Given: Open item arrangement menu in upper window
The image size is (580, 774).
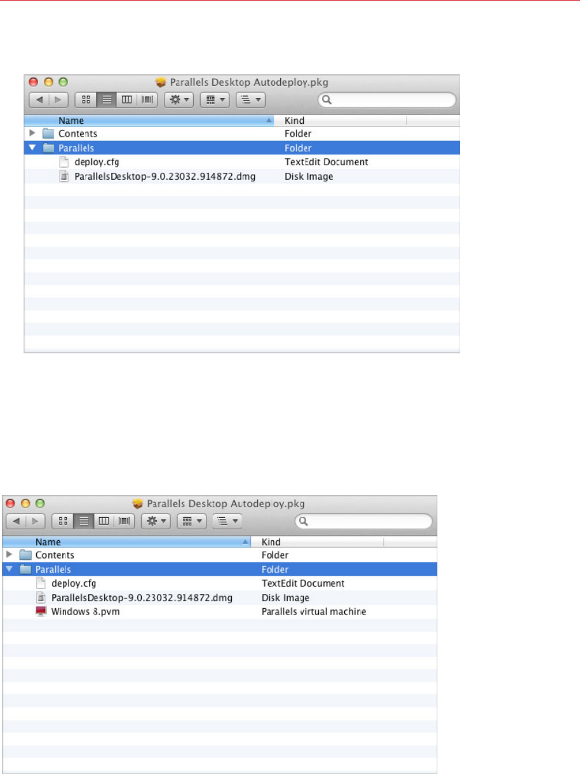Looking at the screenshot, I should click(215, 100).
